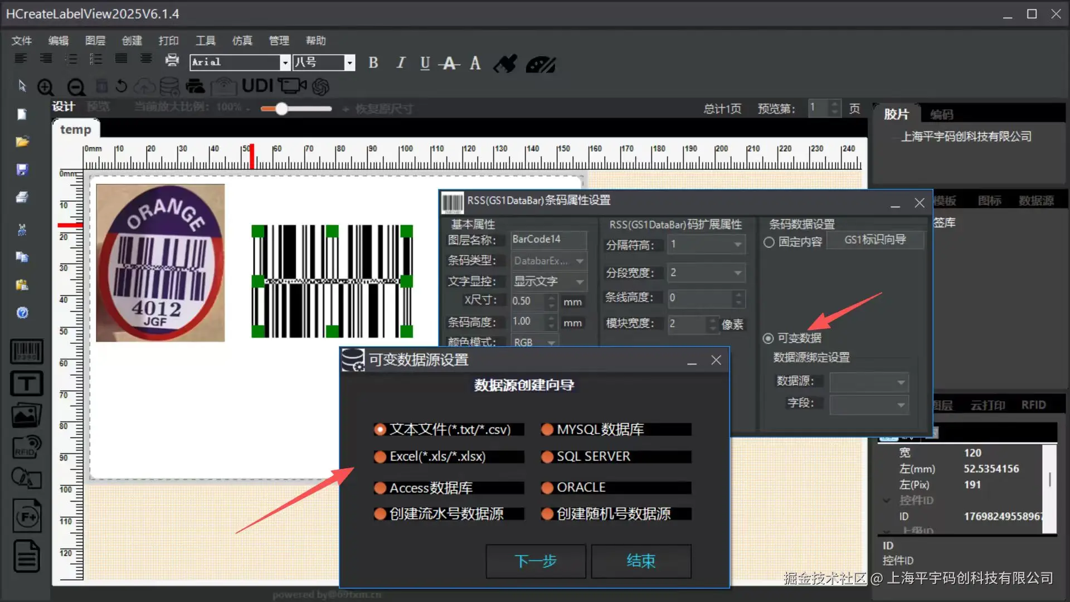Open the Arial font dropdown

click(x=285, y=62)
